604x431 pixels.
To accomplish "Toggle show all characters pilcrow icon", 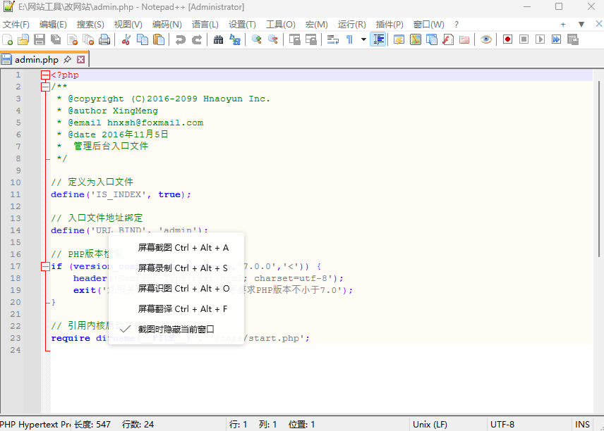I will [x=349, y=39].
